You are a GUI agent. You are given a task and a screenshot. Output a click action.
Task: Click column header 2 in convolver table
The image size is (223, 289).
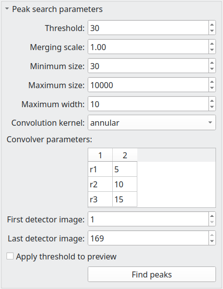point(125,155)
